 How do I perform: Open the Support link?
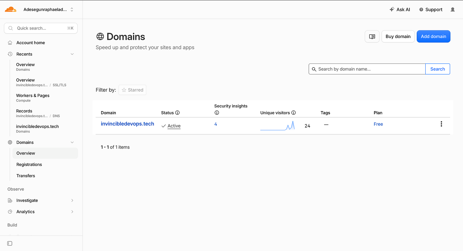click(x=431, y=10)
